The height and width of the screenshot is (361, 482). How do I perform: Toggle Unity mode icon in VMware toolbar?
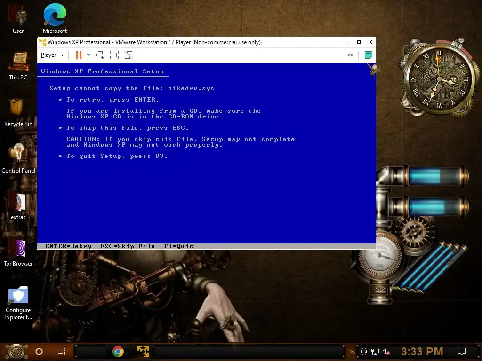coord(129,55)
